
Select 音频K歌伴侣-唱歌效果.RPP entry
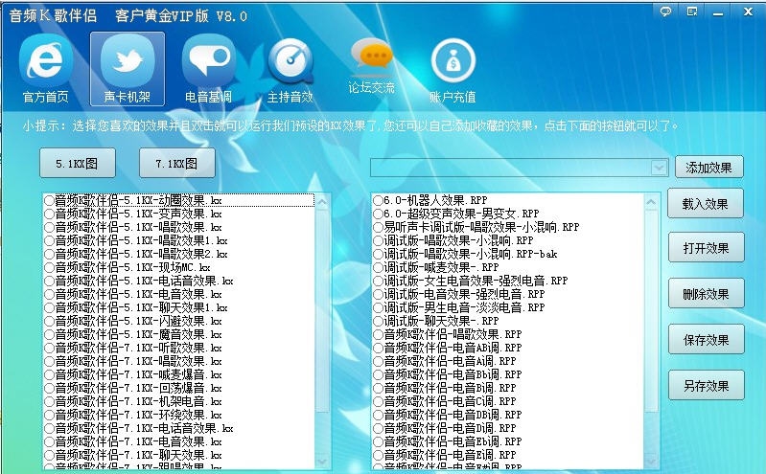point(448,334)
